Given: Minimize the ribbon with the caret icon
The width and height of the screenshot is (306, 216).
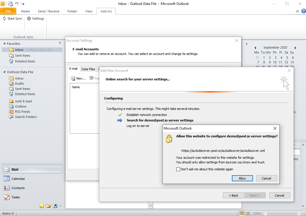Looking at the screenshot, I should [297, 11].
